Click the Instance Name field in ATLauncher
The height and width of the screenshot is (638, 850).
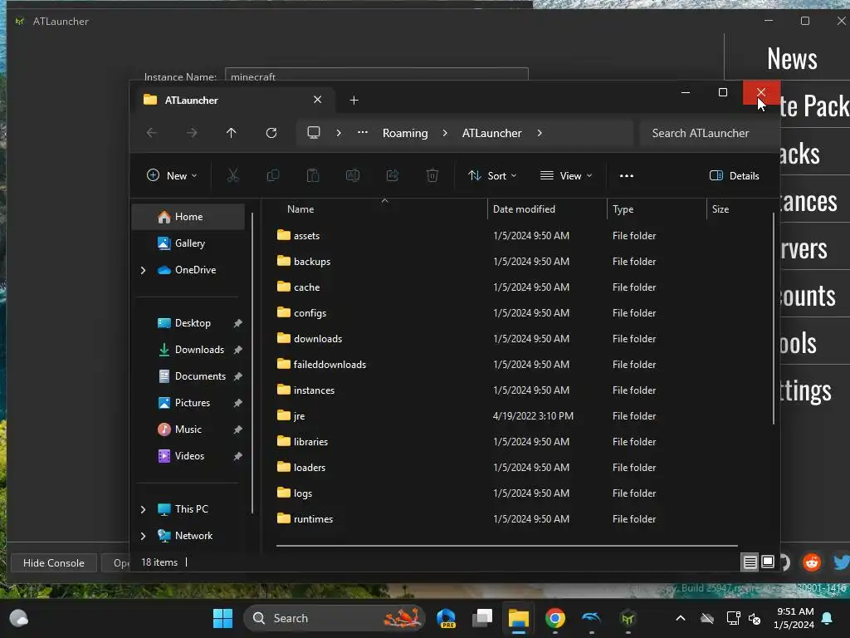pos(377,75)
